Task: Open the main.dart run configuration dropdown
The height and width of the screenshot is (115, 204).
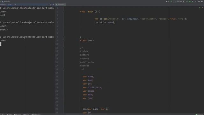Action: click(x=180, y=2)
